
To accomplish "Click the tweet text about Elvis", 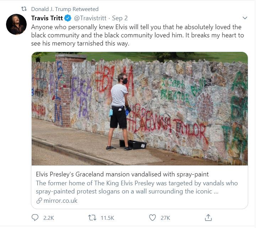I will pos(138,35).
